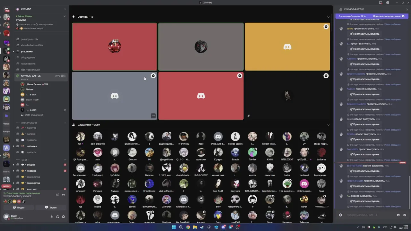Invite vasko to speak
This screenshot has width=411, height=231.
coord(364,34)
